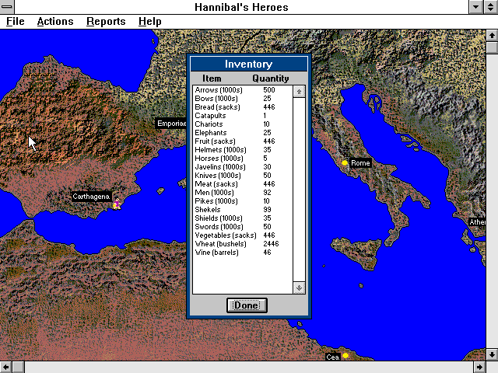Select the Fruit (sacks) row
This screenshot has height=373, width=498.
click(x=242, y=141)
